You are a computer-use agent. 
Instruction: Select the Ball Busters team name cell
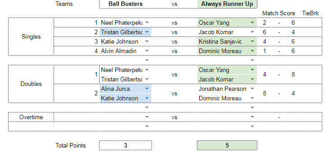click(125, 4)
